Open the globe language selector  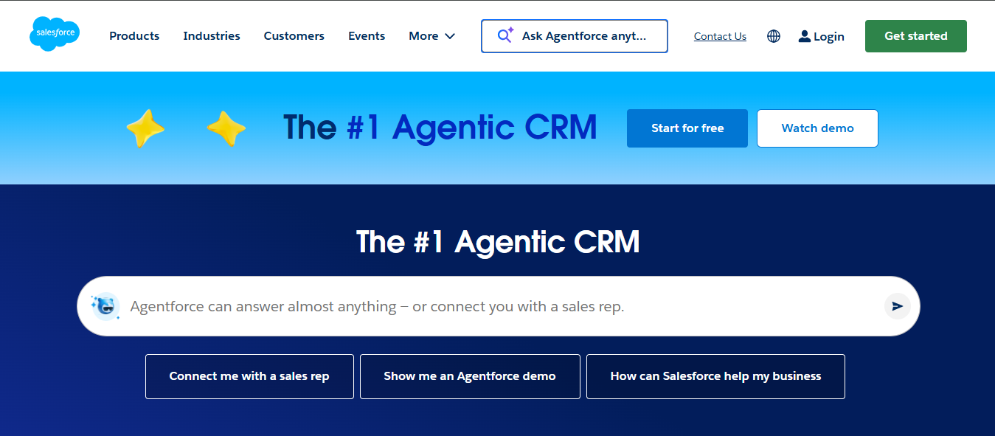(774, 36)
